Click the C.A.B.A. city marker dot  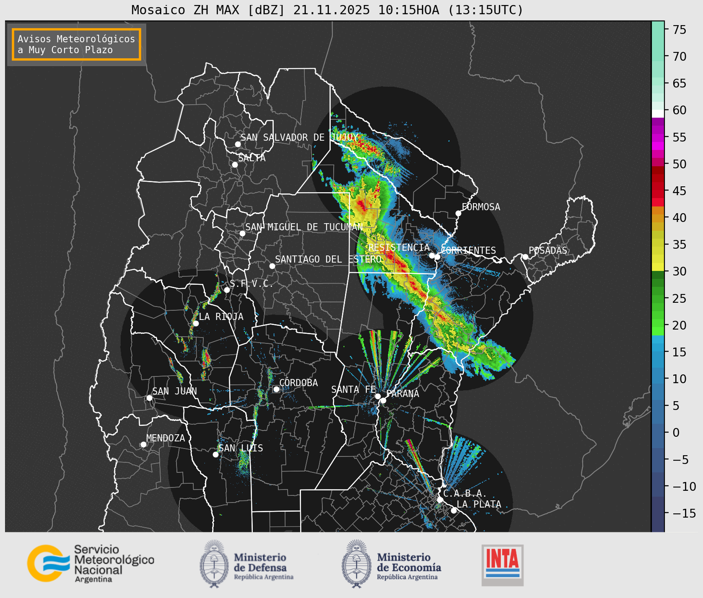pyautogui.click(x=440, y=500)
